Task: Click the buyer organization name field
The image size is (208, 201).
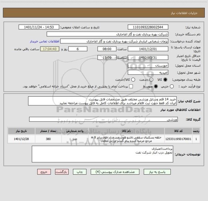Action: (108, 34)
